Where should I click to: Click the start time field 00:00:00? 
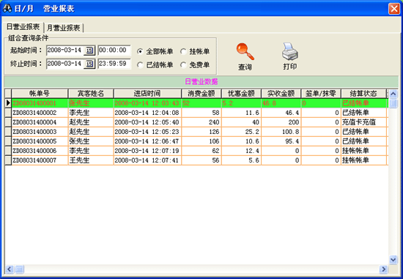pyautogui.click(x=114, y=50)
